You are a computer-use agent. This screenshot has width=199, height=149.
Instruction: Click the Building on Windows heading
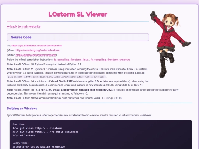point(22,108)
